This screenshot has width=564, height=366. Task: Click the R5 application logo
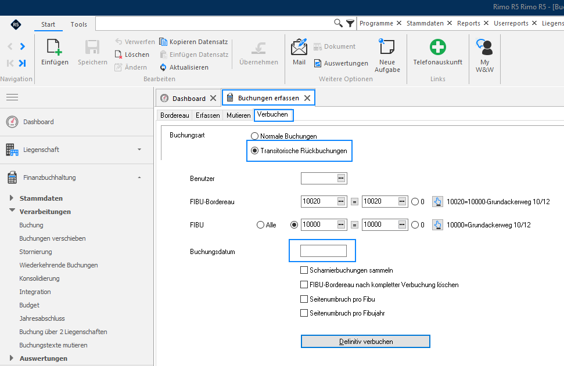(16, 24)
